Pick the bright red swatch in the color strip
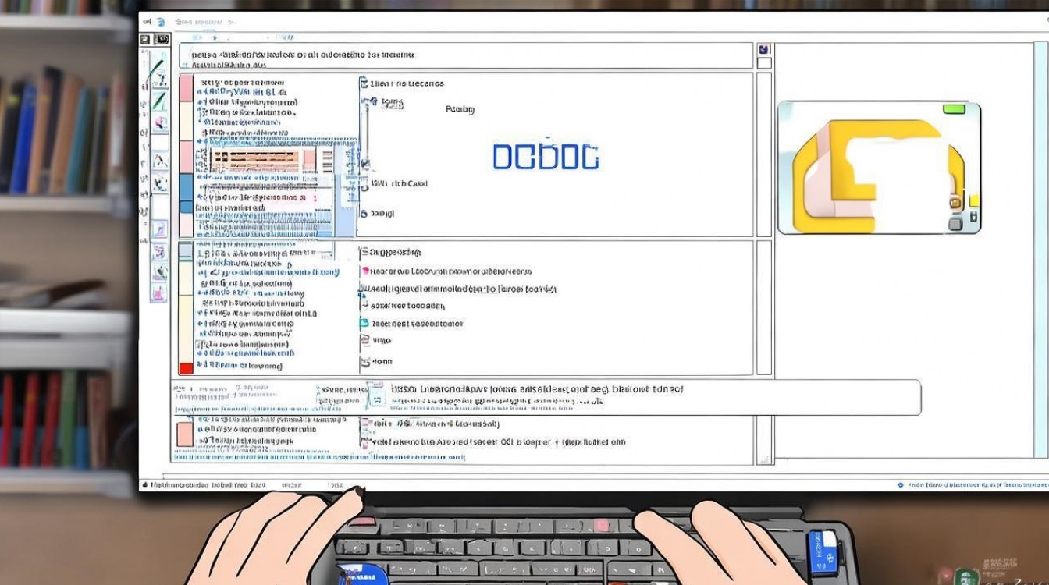 pos(186,368)
